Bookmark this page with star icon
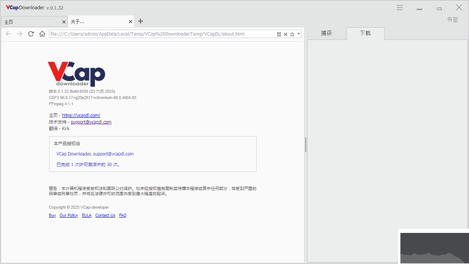This screenshot has width=469, height=264. pos(292,34)
